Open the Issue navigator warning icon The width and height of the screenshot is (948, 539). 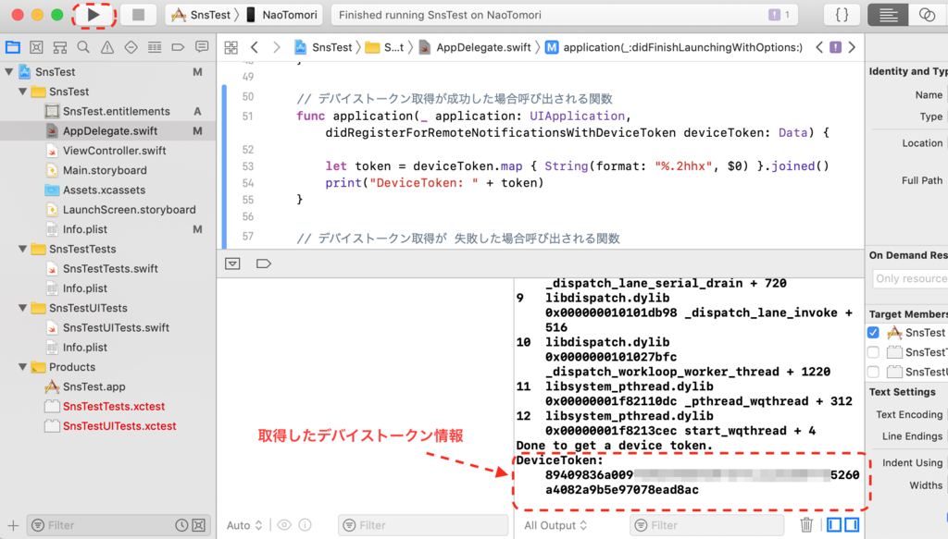coord(107,47)
